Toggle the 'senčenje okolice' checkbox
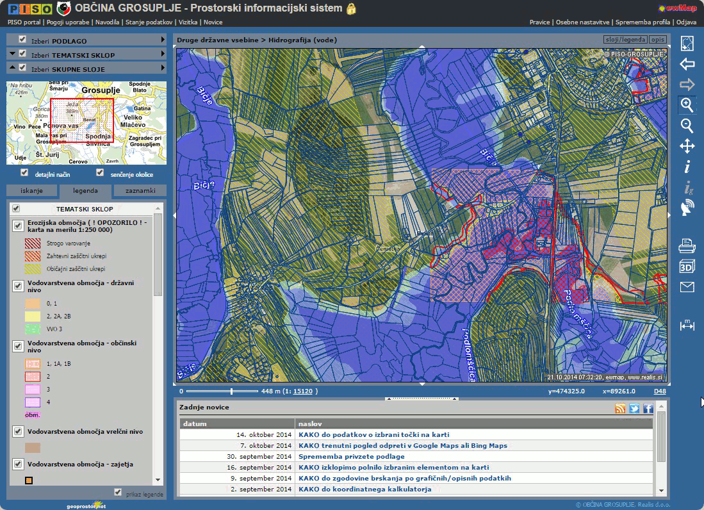The height and width of the screenshot is (510, 704). point(100,173)
